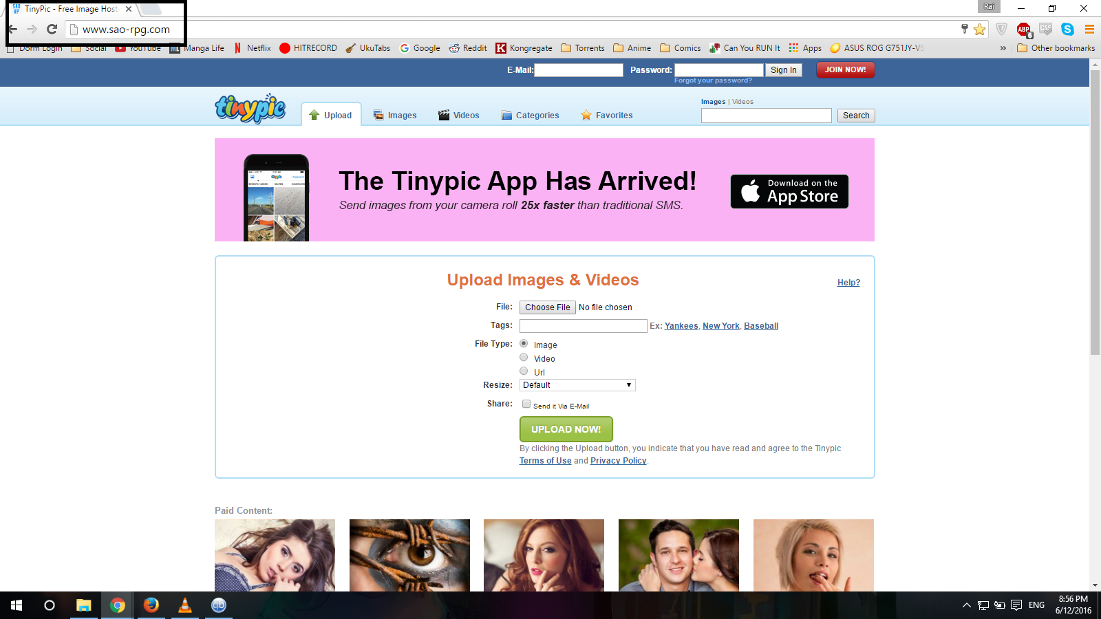Open File Explorer from taskbar
The width and height of the screenshot is (1101, 619).
pyautogui.click(x=83, y=605)
